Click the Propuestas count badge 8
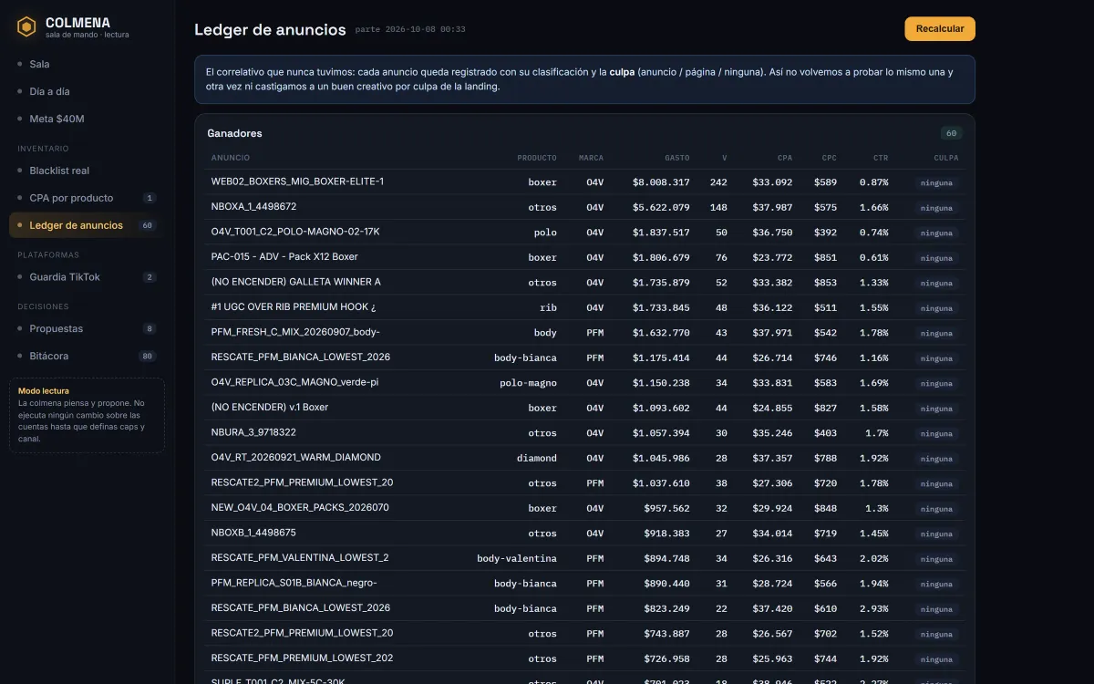Screen dimensions: 1094x684 (150, 328)
